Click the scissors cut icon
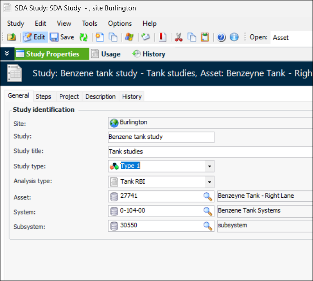 tap(178, 37)
